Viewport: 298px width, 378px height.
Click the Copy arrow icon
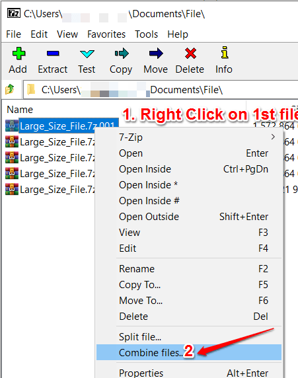[x=122, y=54]
